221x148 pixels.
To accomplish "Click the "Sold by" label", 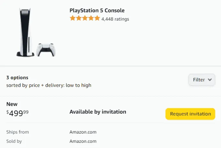I will tap(14, 141).
